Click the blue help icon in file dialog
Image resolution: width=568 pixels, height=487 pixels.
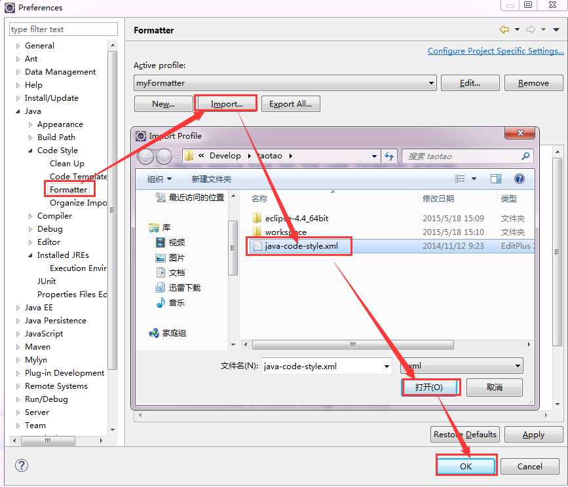click(x=519, y=179)
